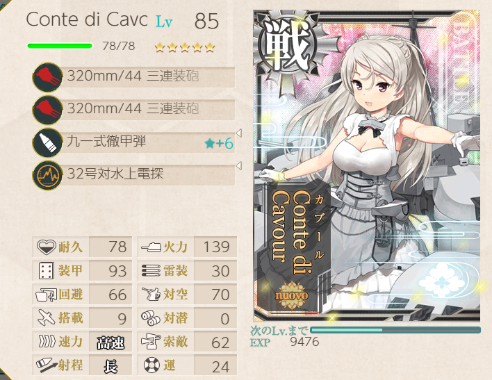492x380 pixels.
Task: Select the Type 32 surface radar icon
Action: (47, 175)
